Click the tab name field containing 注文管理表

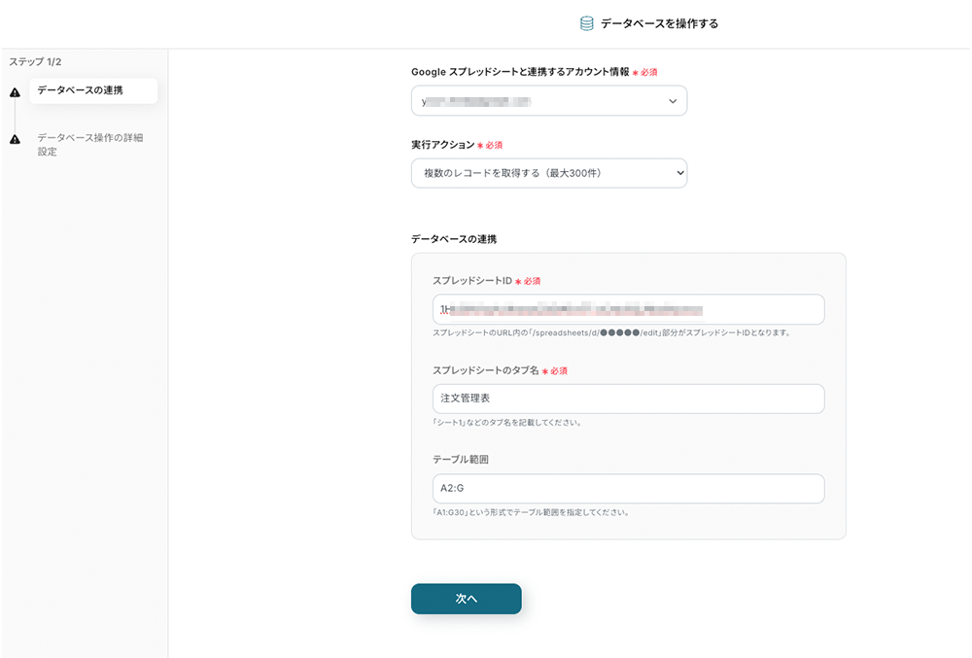coord(628,398)
